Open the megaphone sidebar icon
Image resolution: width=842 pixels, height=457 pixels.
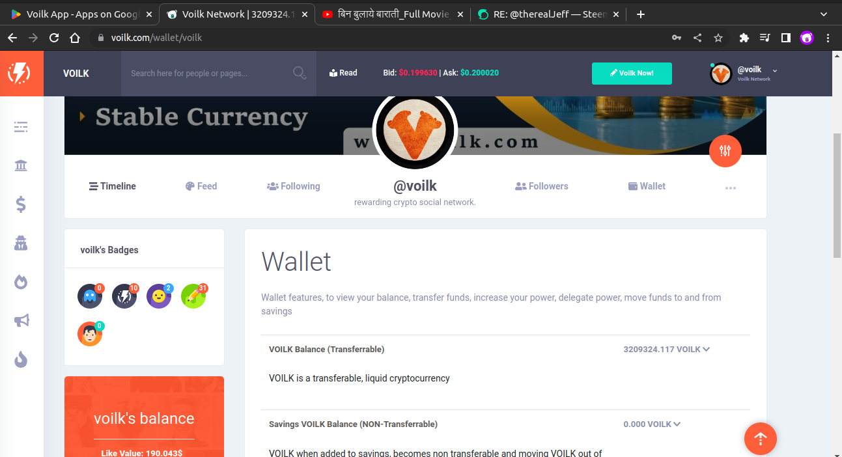pyautogui.click(x=21, y=320)
